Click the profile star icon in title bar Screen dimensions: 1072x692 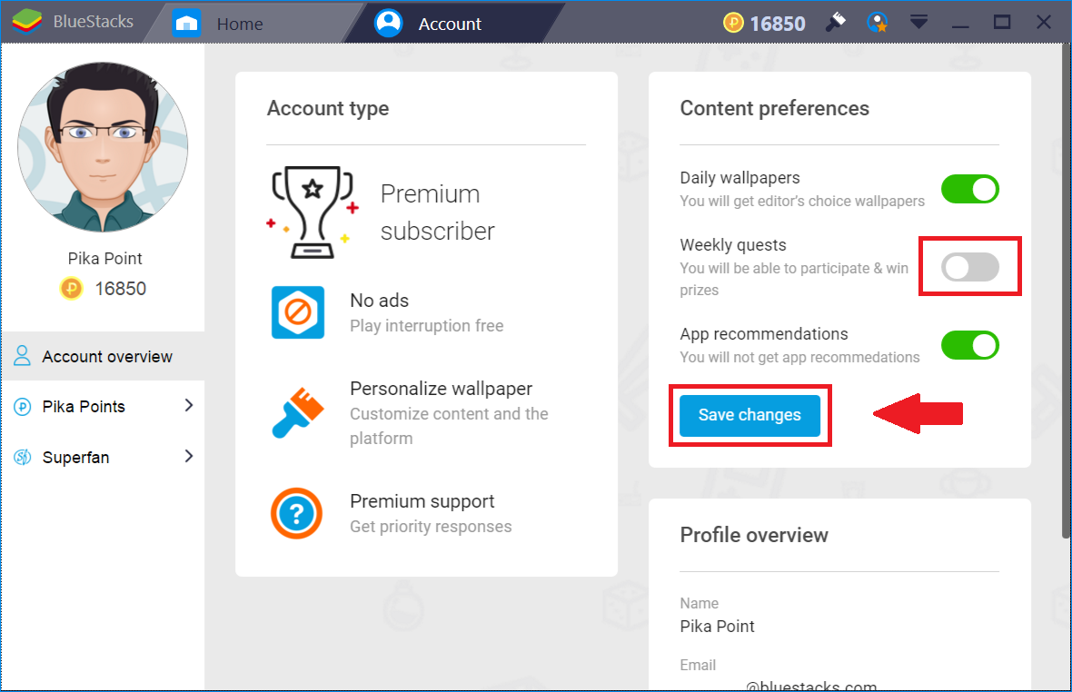[x=878, y=23]
